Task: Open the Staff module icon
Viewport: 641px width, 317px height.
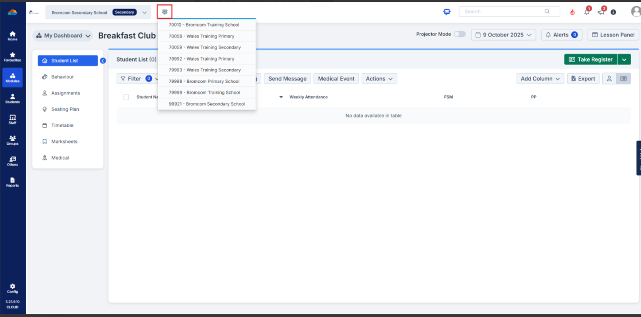Action: click(13, 119)
